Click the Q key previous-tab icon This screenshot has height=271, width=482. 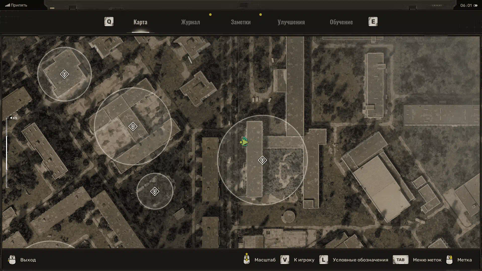(109, 22)
